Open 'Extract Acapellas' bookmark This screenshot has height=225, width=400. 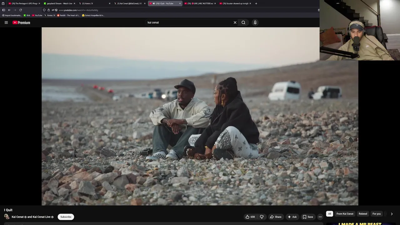[93, 15]
